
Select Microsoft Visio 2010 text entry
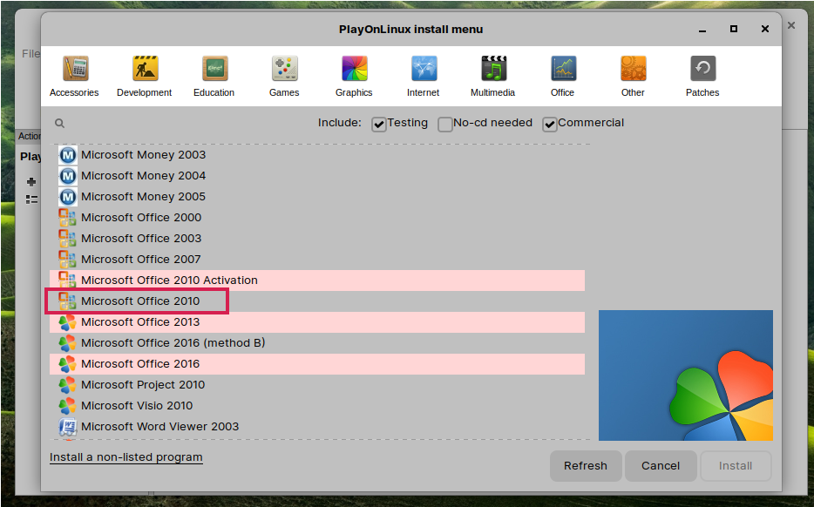point(137,406)
